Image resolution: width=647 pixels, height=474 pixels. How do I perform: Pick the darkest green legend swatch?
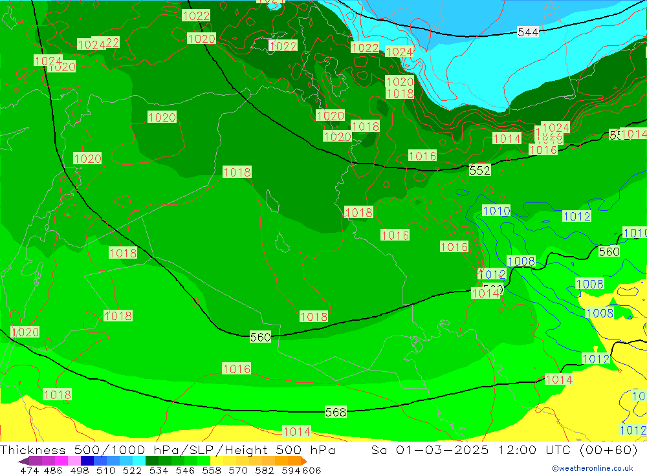[152, 461]
